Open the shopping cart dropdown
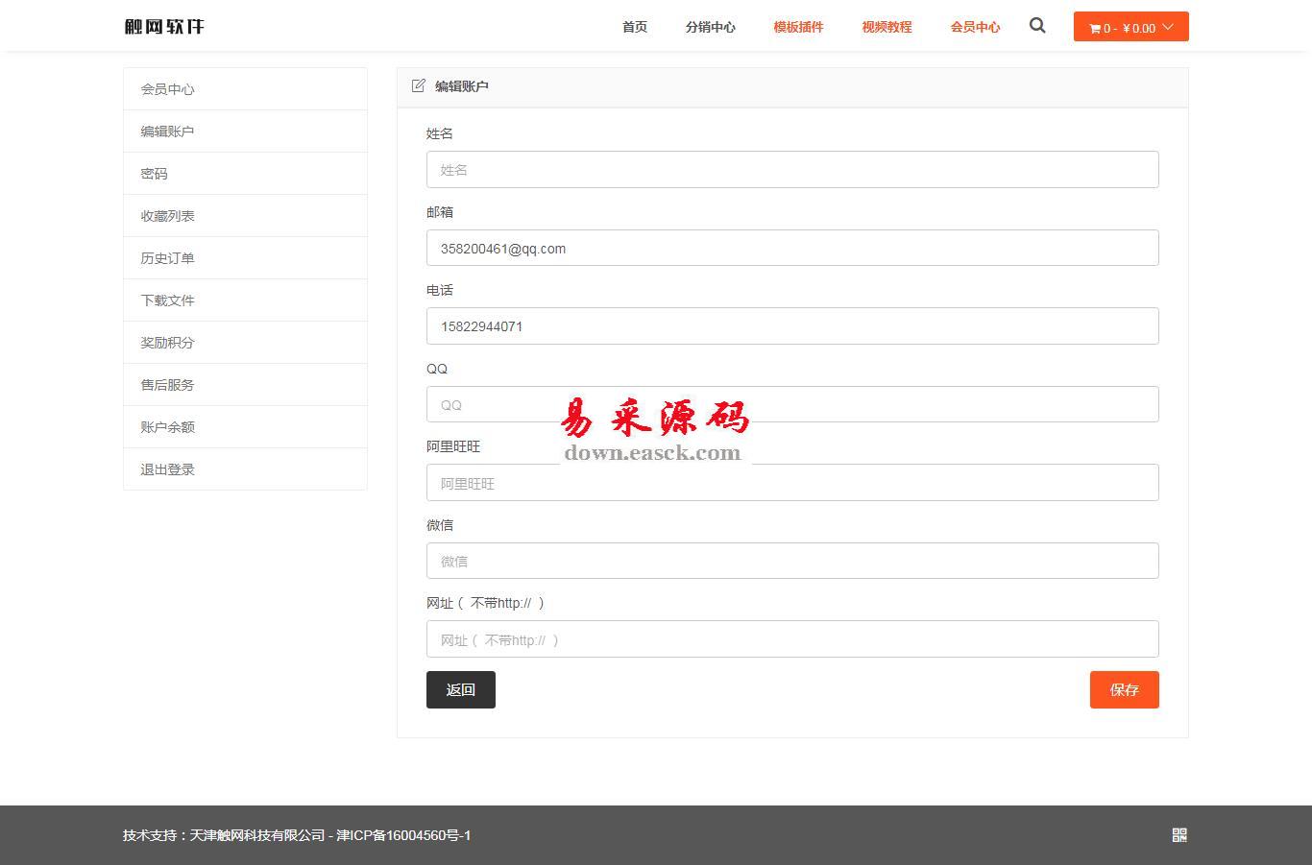Image resolution: width=1312 pixels, height=865 pixels. [x=1130, y=27]
